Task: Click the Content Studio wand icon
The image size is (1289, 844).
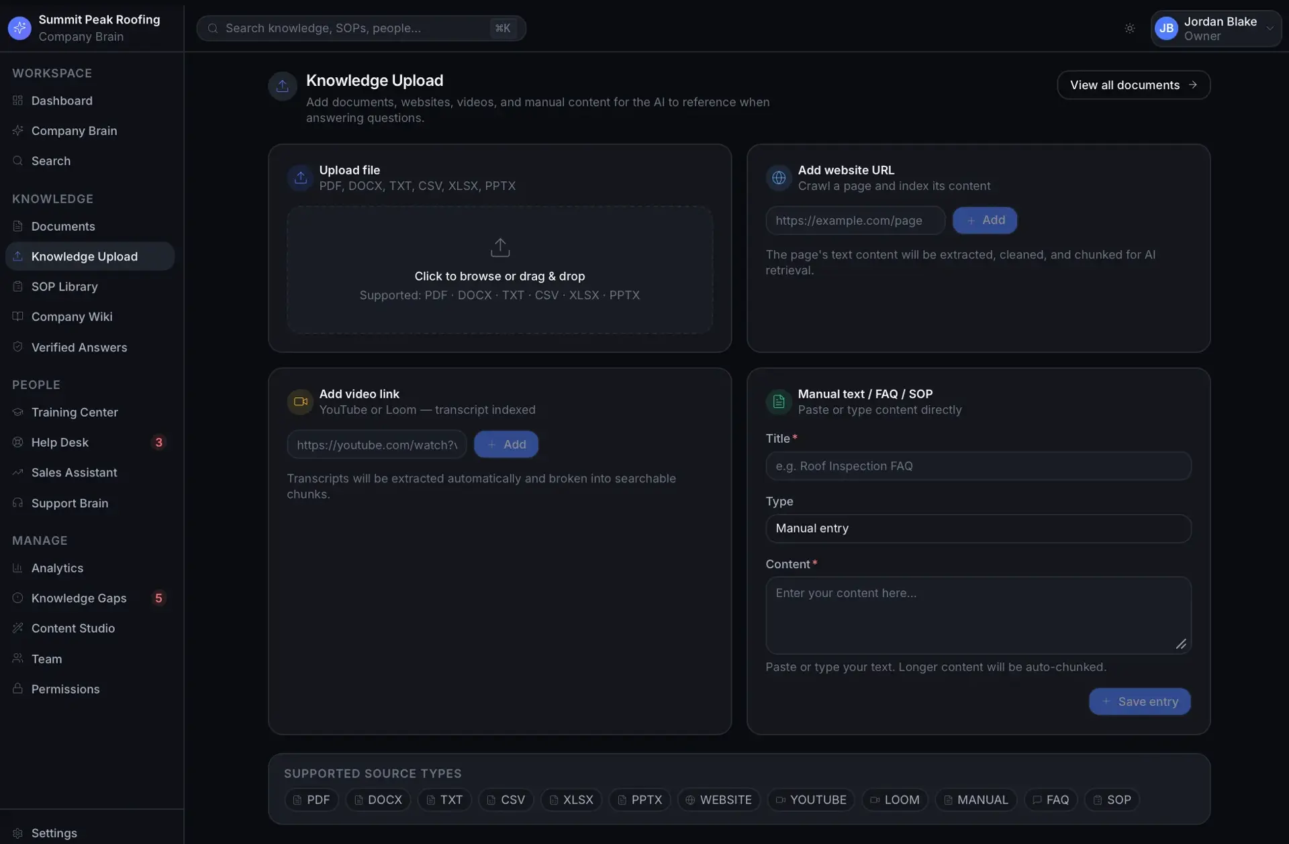Action: pyautogui.click(x=18, y=629)
